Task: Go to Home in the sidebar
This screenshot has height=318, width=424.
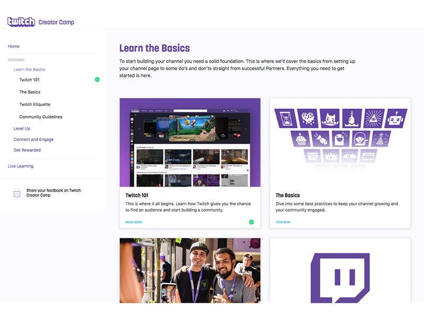Action: [14, 46]
